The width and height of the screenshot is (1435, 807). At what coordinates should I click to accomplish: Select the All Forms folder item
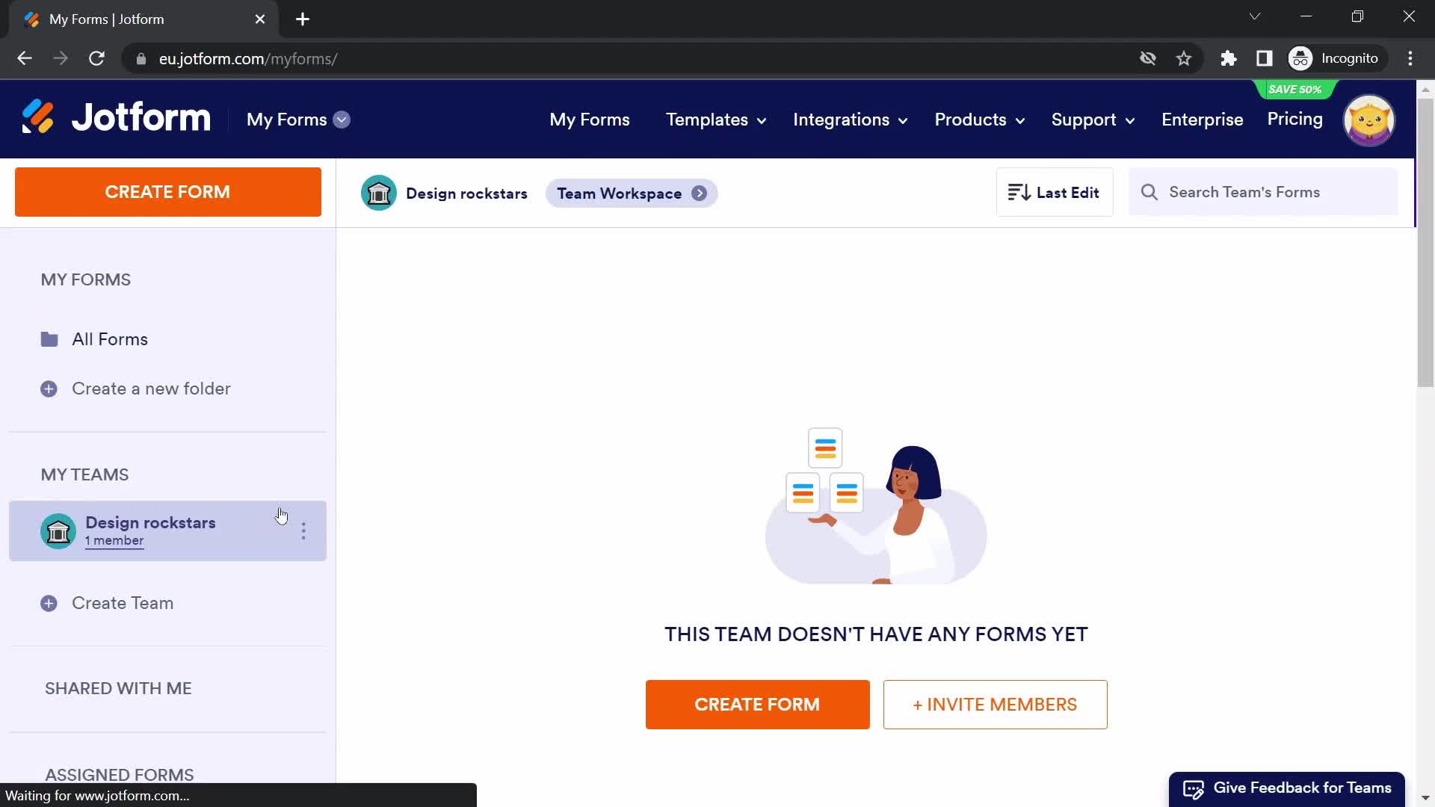109,338
